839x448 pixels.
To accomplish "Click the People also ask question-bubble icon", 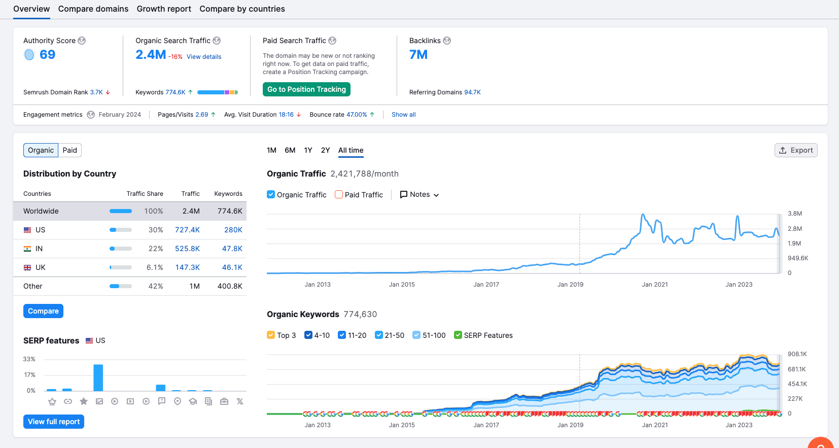I will pos(162,401).
